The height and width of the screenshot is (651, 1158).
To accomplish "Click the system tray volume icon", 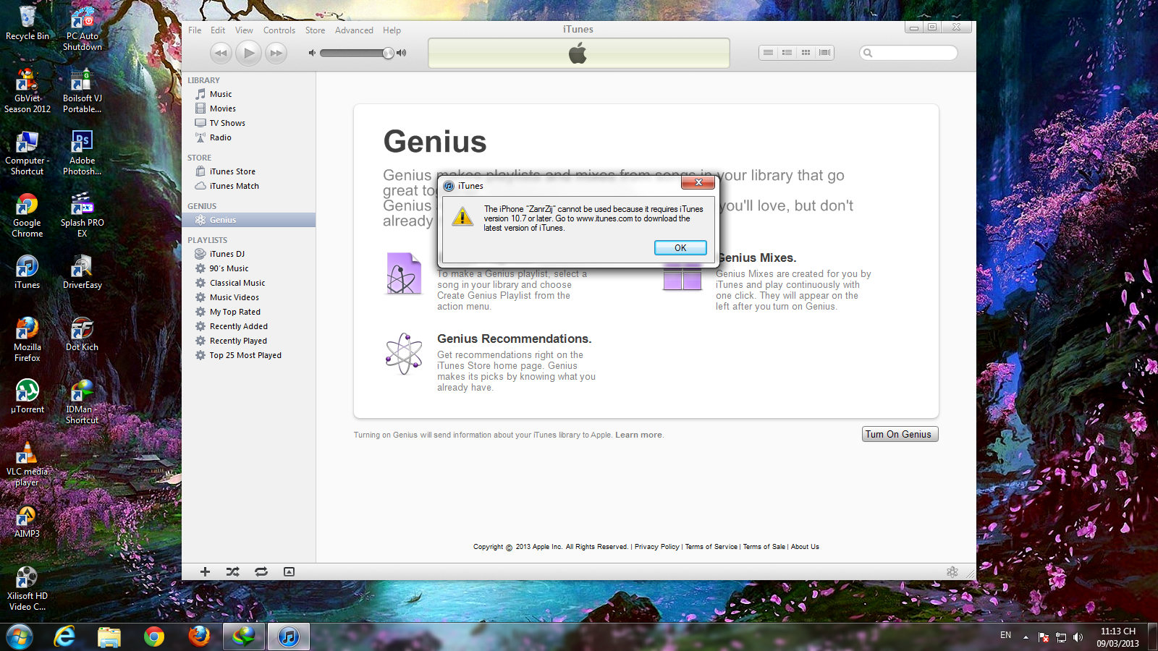I will pyautogui.click(x=1078, y=637).
